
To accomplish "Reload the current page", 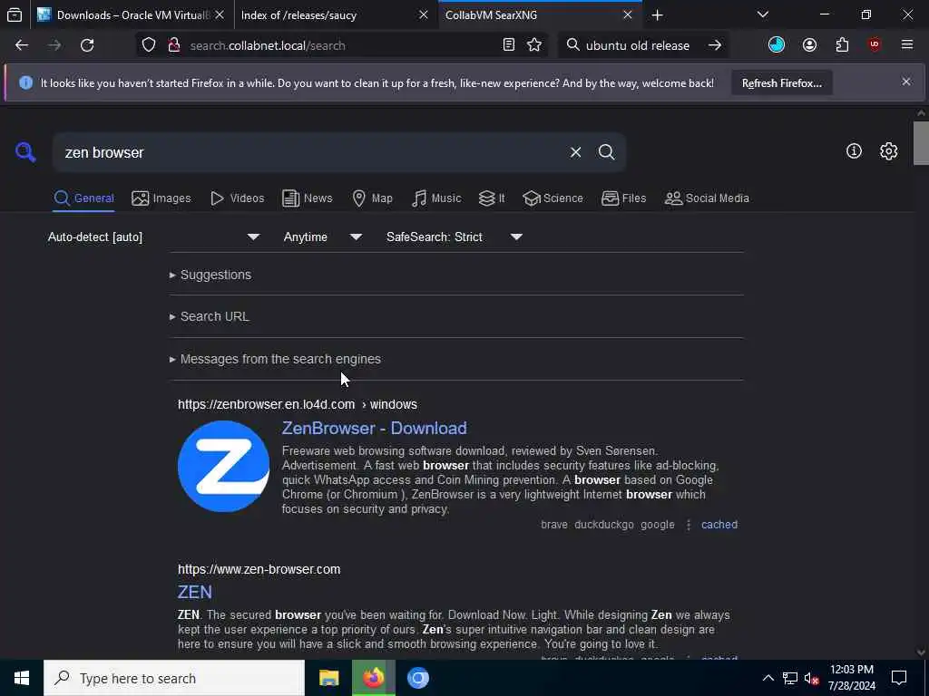I will 87,45.
